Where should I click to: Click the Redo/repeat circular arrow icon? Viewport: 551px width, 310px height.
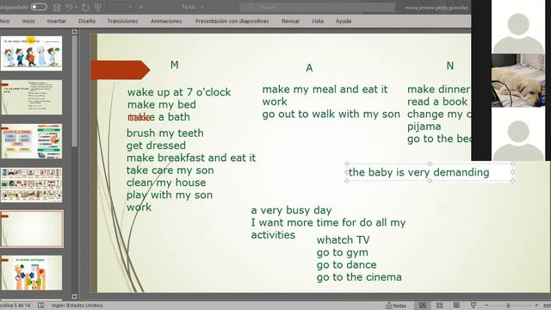pos(85,8)
